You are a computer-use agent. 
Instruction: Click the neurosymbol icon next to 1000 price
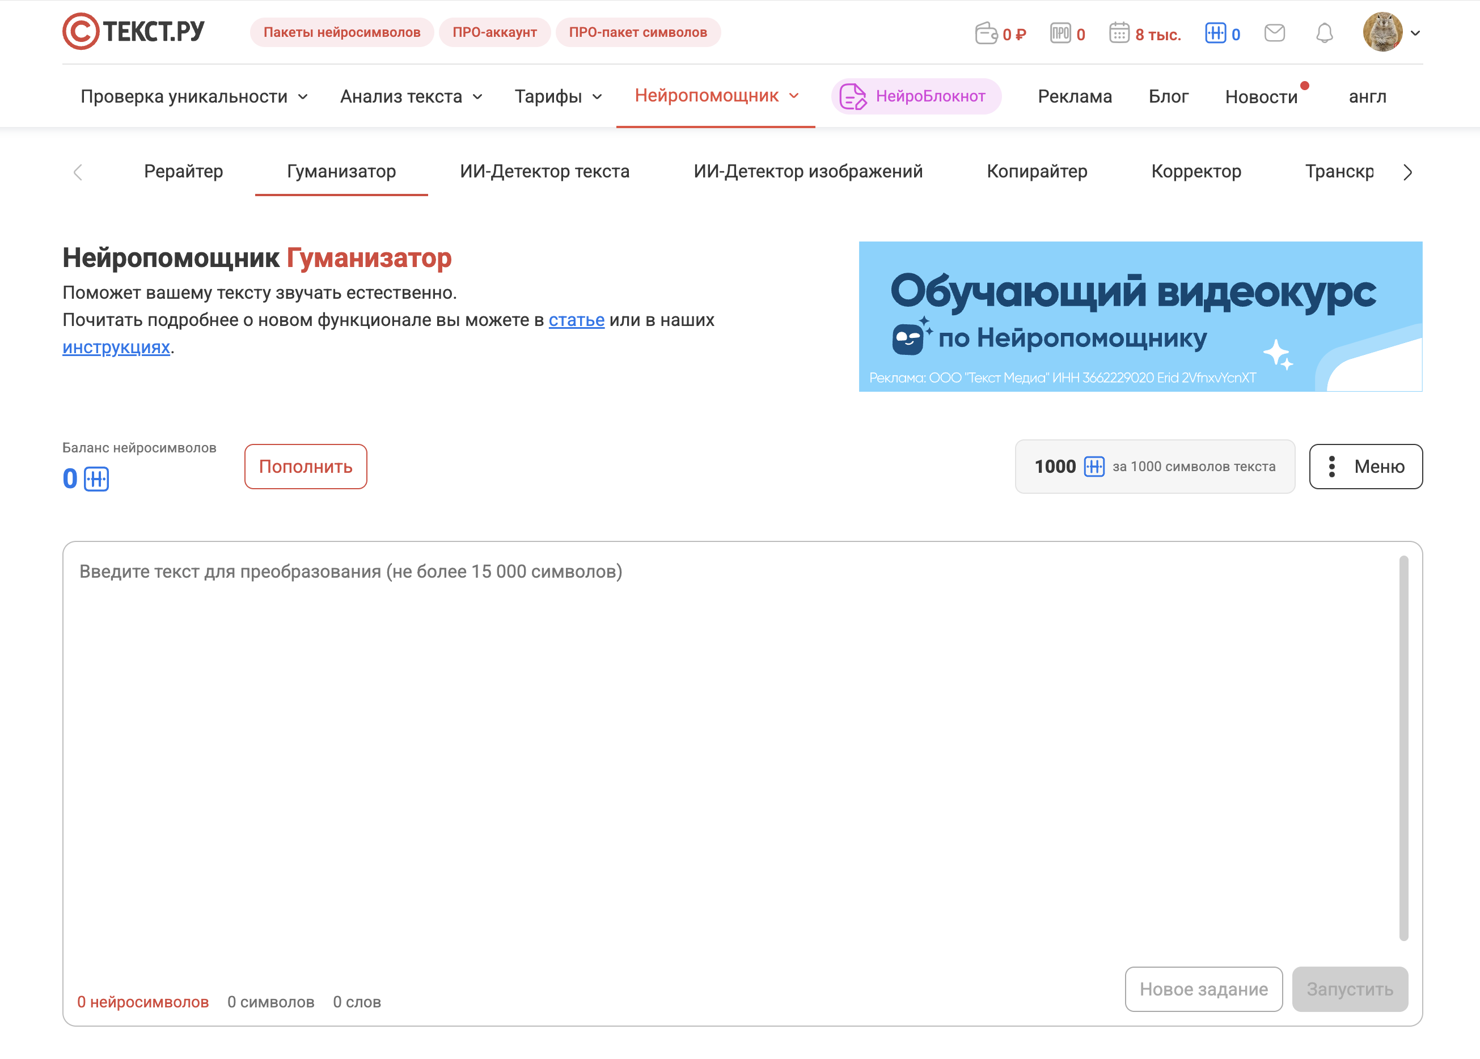[1094, 467]
